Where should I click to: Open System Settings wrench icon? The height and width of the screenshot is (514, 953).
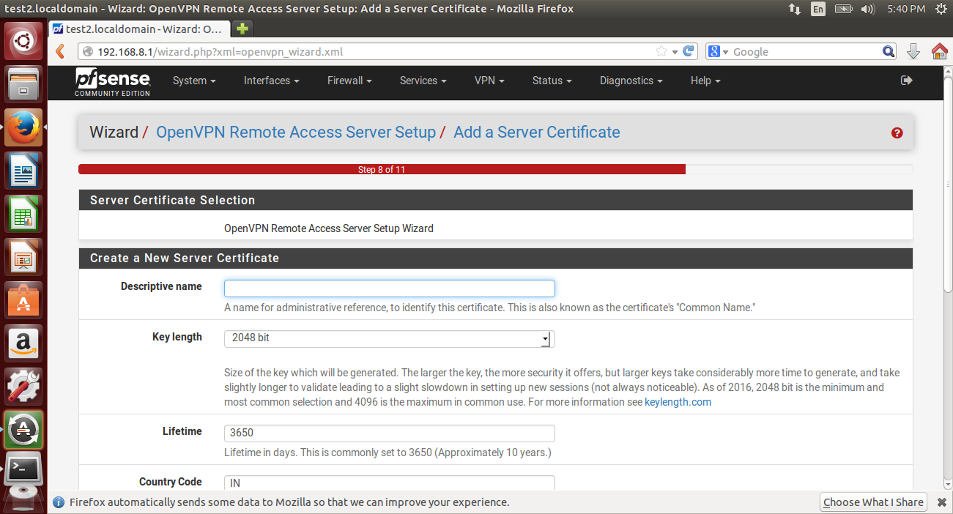pos(24,387)
